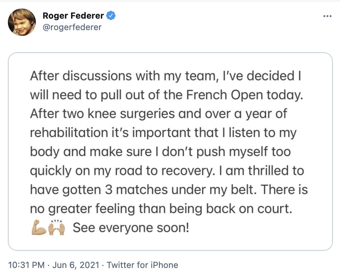Click "See everyone soon!" text
This screenshot has height=278, width=340.
(131, 227)
